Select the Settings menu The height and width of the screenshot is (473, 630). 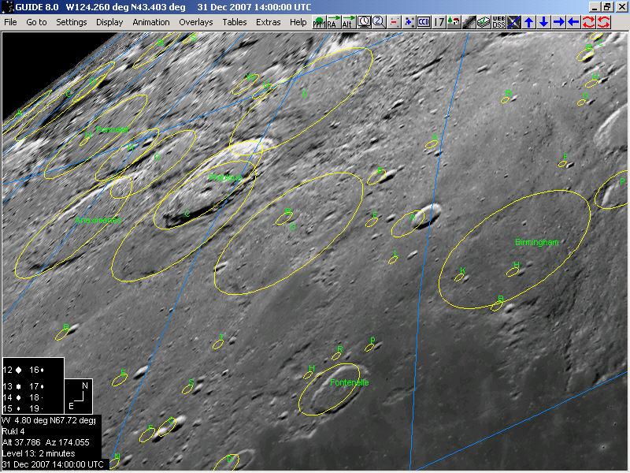pyautogui.click(x=72, y=22)
